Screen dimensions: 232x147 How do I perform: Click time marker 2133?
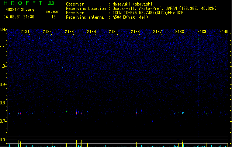click(x=69, y=32)
